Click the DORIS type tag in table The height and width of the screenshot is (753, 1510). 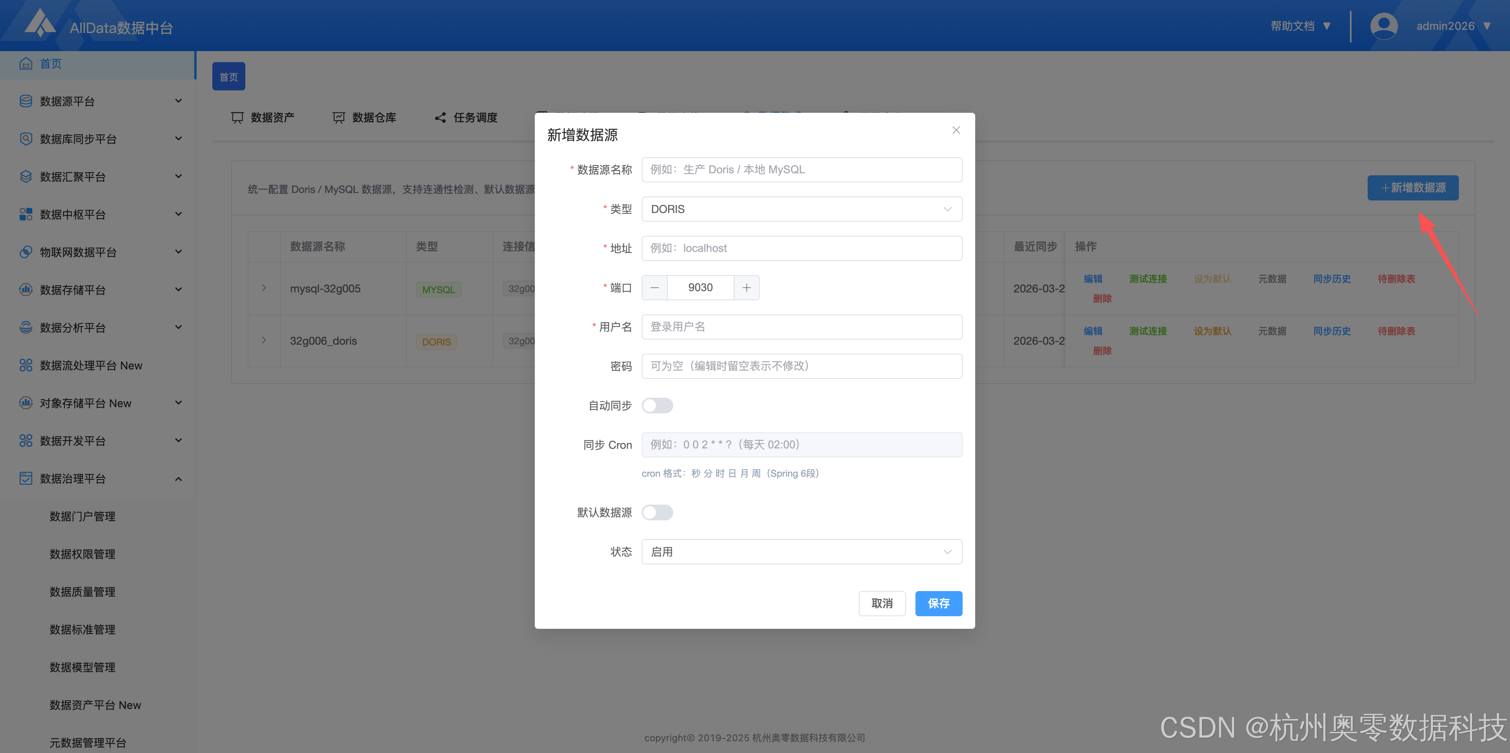pos(437,342)
